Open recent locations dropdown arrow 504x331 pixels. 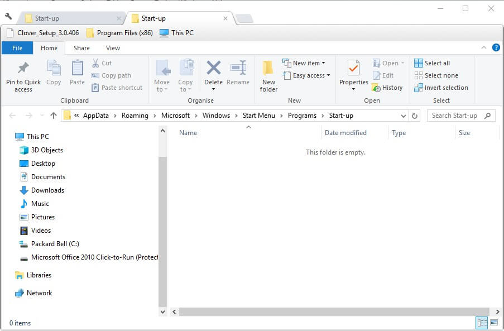(x=42, y=116)
